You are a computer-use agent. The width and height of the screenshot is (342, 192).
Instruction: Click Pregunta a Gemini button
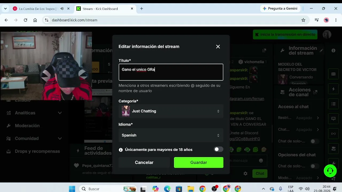[x=280, y=9]
